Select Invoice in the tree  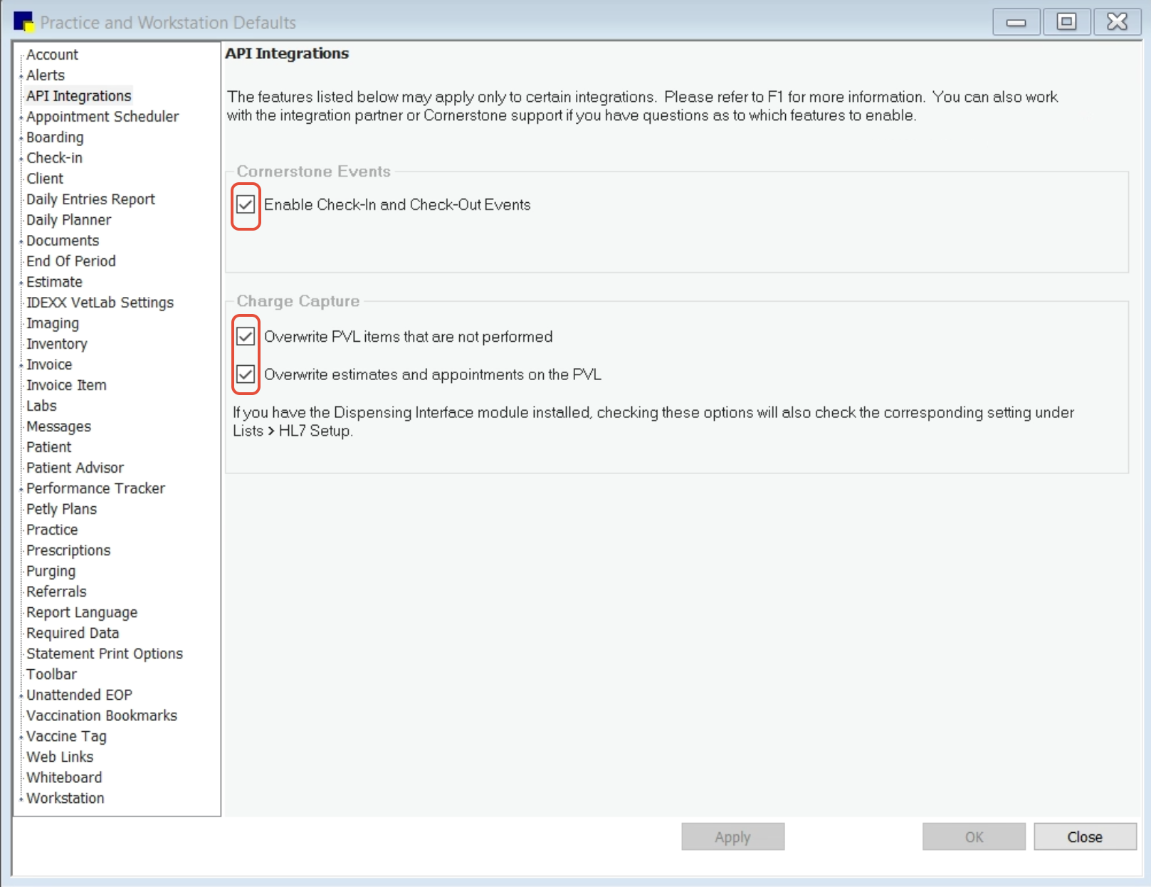click(49, 364)
